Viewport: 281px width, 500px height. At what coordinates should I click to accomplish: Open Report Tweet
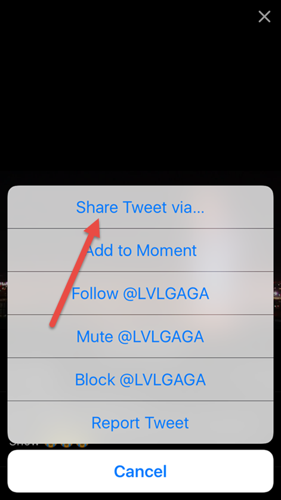click(140, 422)
